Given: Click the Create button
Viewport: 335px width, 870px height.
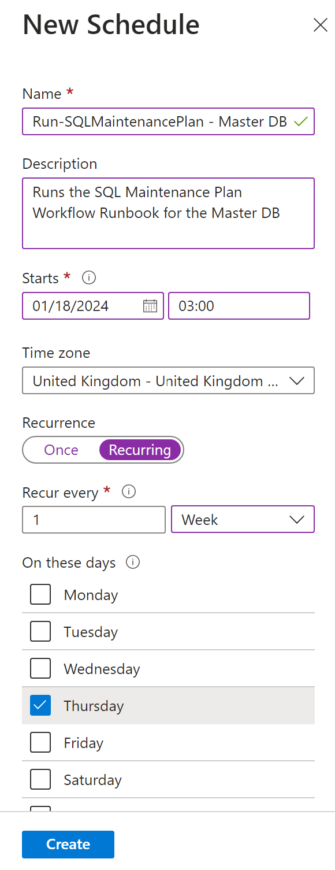Looking at the screenshot, I should coord(68,845).
